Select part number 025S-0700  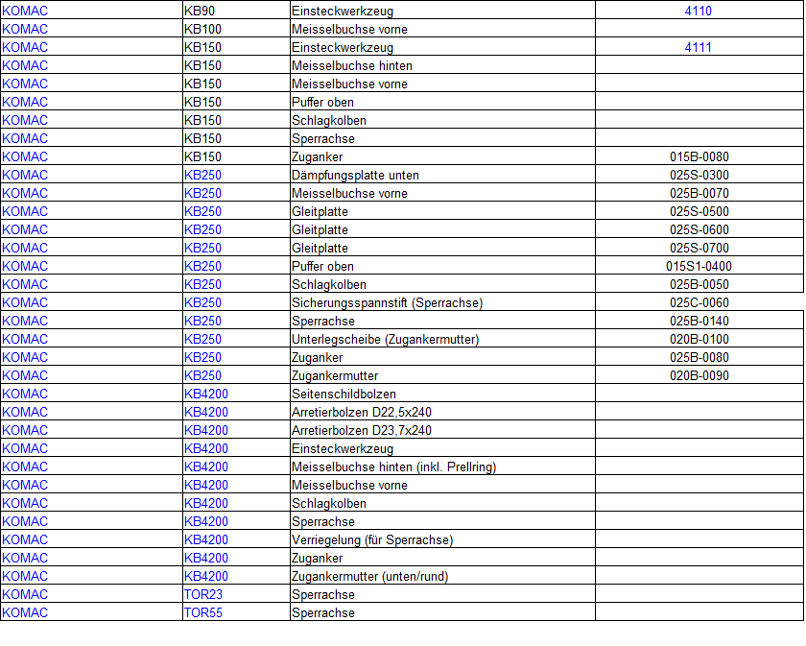699,248
